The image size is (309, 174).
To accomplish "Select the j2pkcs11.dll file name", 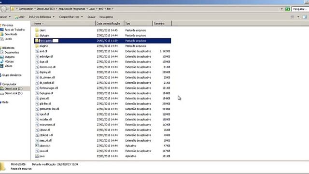I will point(46,135).
